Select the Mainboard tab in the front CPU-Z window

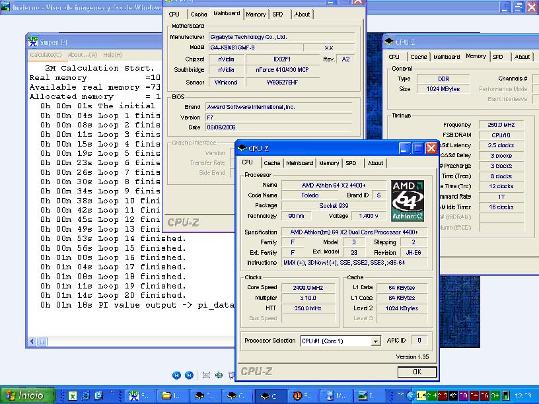coord(299,163)
